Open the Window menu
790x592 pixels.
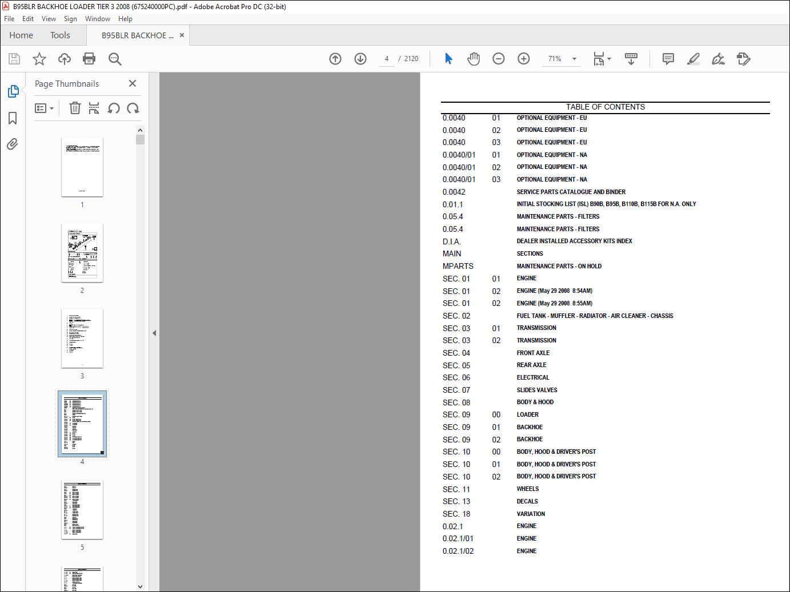tap(98, 19)
